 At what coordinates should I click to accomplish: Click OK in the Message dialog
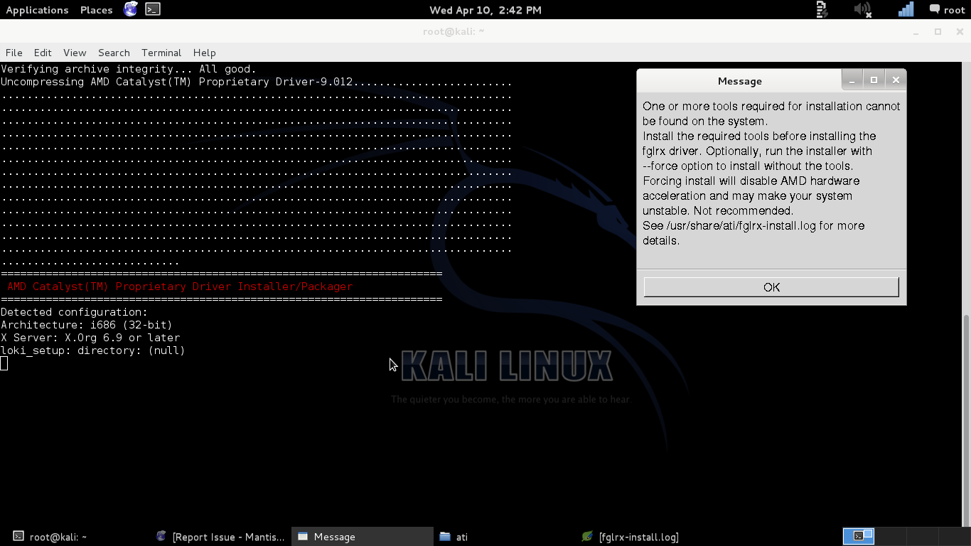tap(771, 287)
